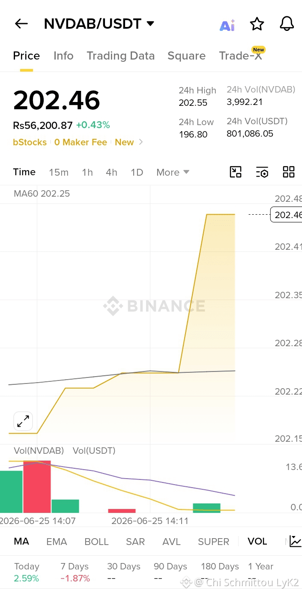Add pair to favorites with star icon
The height and width of the screenshot is (593, 302).
(x=257, y=24)
